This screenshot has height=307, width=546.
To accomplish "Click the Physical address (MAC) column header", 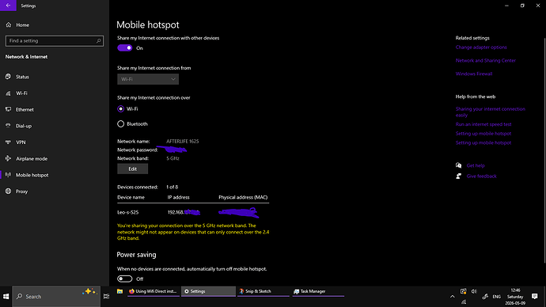I will (x=243, y=197).
